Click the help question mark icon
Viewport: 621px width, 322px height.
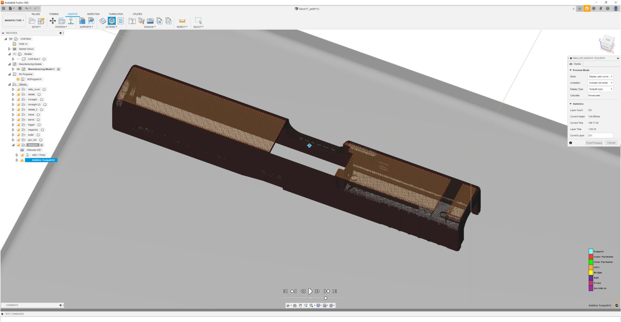pos(608,9)
